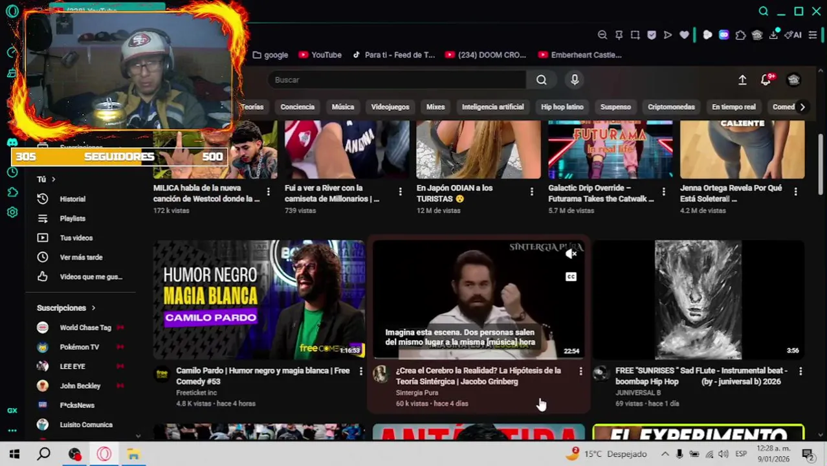Click the Opera GX browser search icon
This screenshot has height=466, width=827.
click(x=764, y=11)
